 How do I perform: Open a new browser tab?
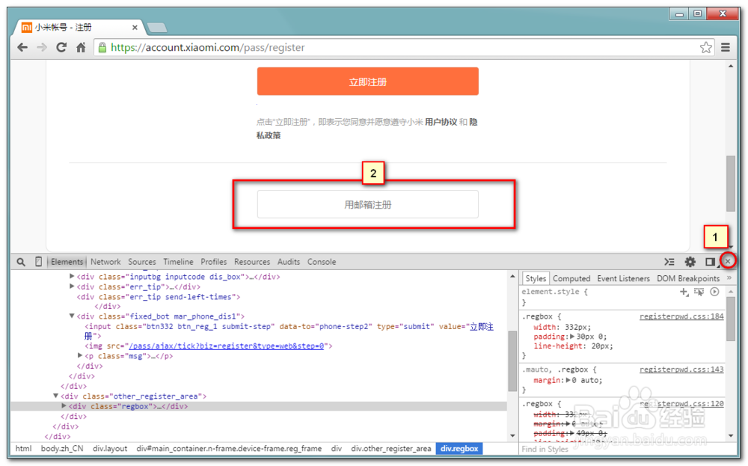tap(157, 28)
